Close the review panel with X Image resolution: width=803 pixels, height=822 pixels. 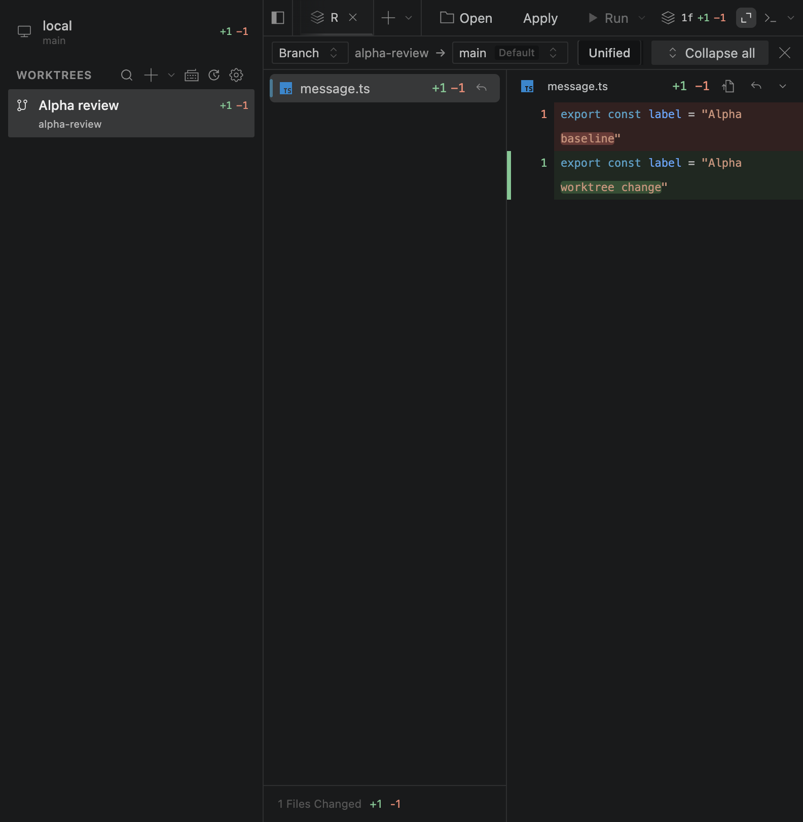click(x=785, y=53)
